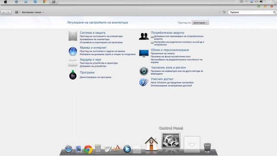Click Преглед на устройства и принтери
The image size is (277, 156).
[x=99, y=63]
